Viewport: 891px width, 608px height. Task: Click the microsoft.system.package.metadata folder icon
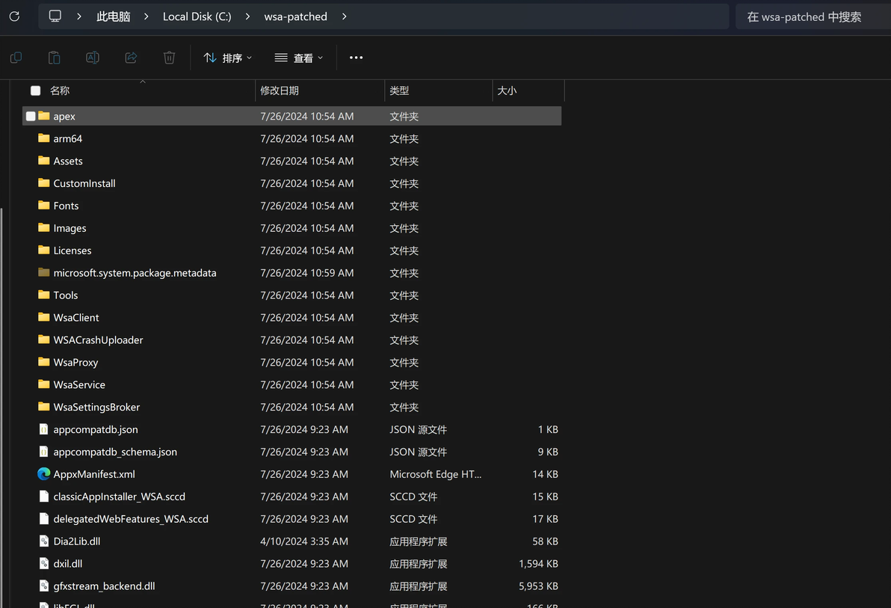pos(44,272)
